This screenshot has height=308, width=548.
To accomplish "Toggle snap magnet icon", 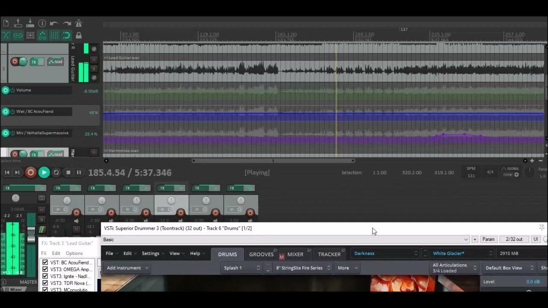I will (x=66, y=35).
